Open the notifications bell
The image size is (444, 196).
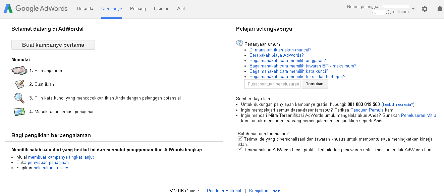click(x=440, y=9)
